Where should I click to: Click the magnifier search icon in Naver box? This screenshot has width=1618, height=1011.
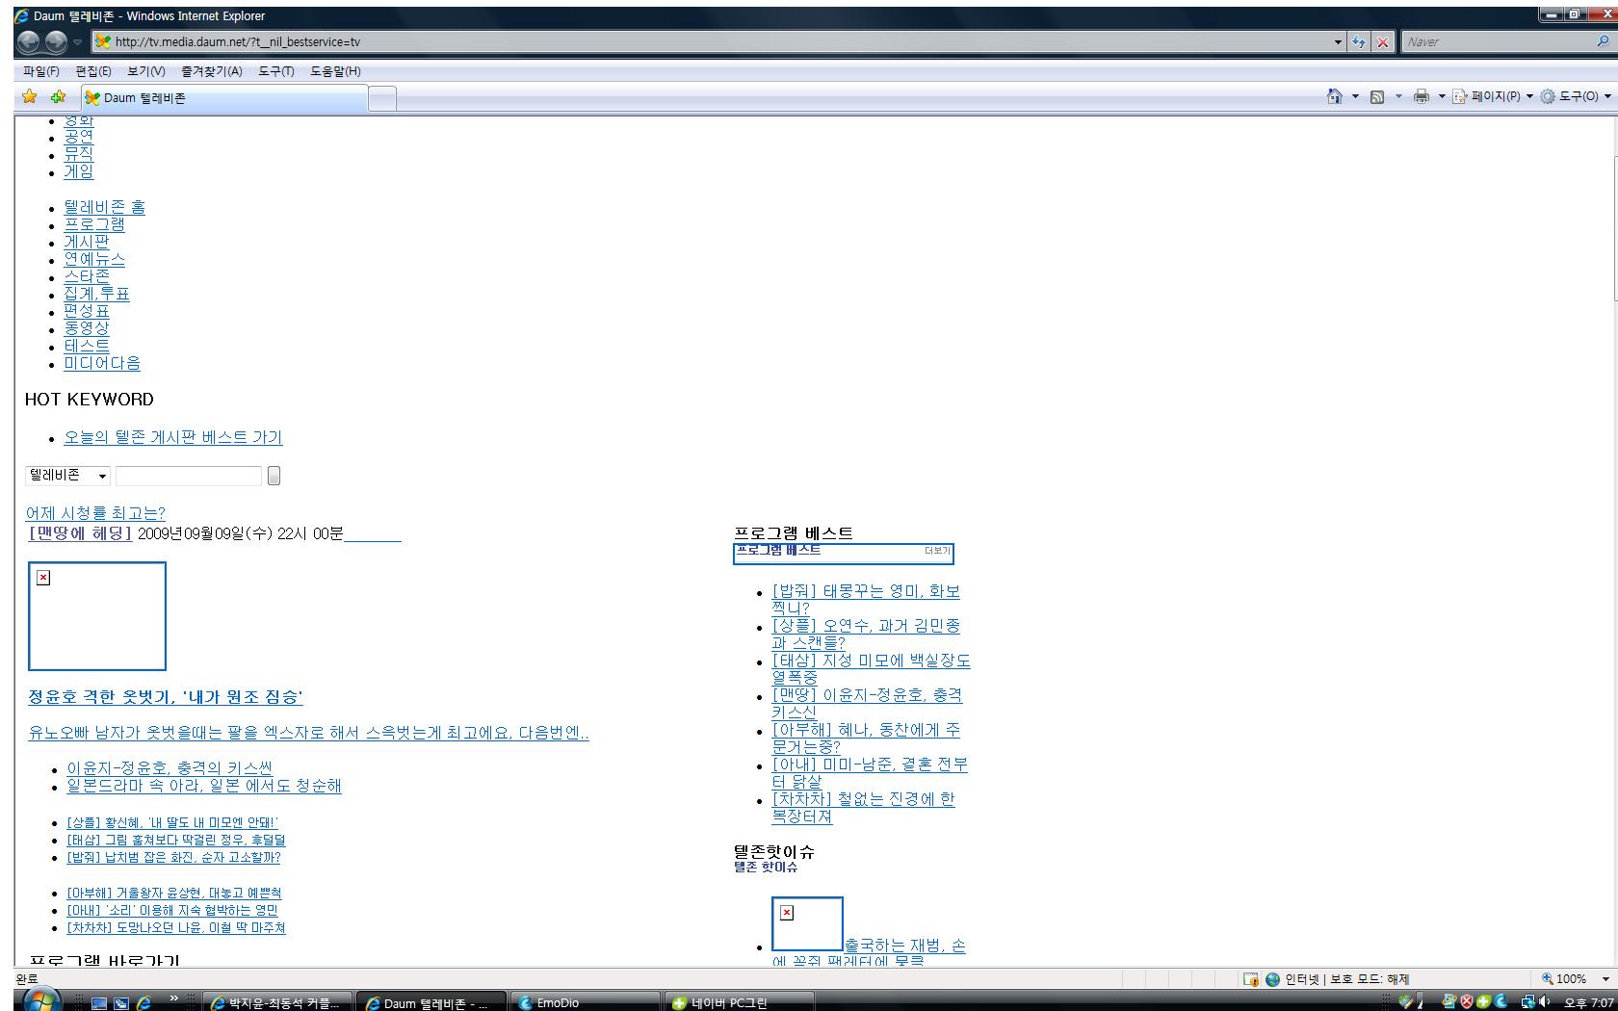pos(1603,41)
